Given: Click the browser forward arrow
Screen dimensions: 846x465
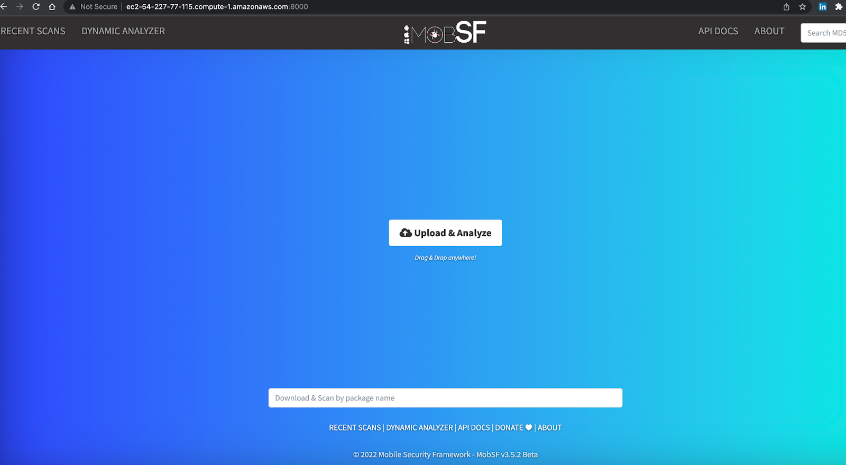Looking at the screenshot, I should coord(20,7).
